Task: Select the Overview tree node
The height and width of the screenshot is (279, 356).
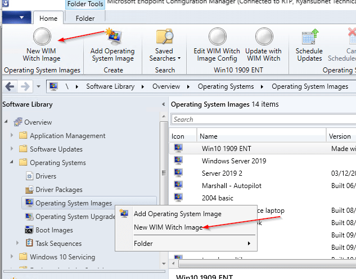Action: click(38, 122)
